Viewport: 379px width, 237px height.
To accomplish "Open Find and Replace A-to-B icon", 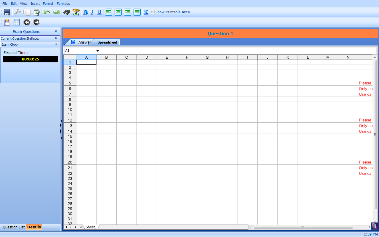I will pyautogui.click(x=76, y=12).
